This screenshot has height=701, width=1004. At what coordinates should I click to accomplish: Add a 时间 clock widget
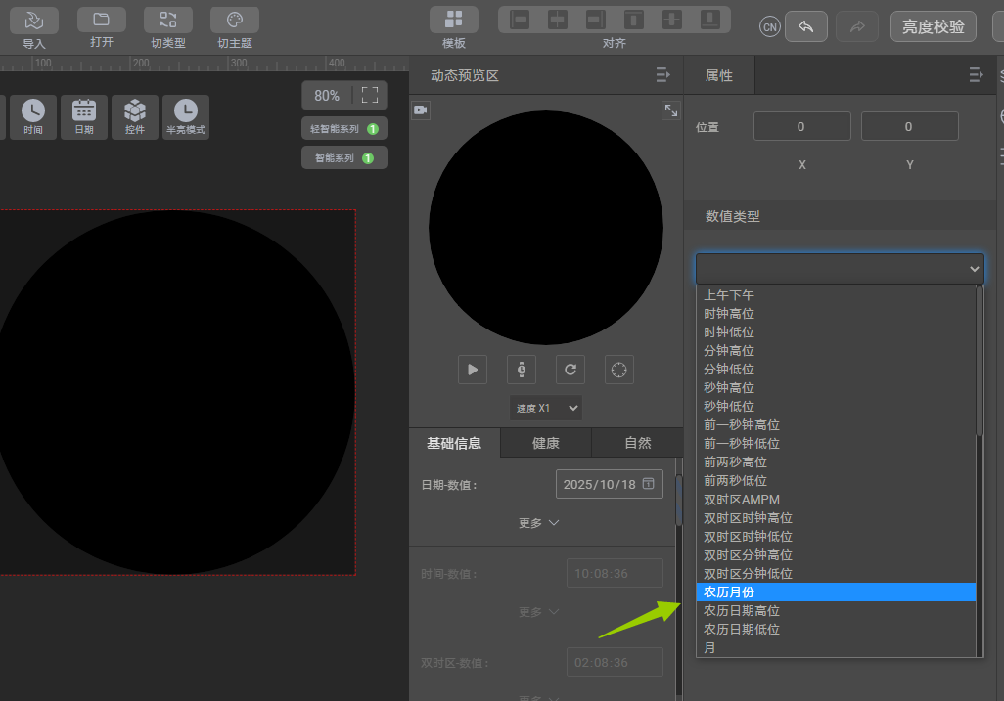coord(33,116)
